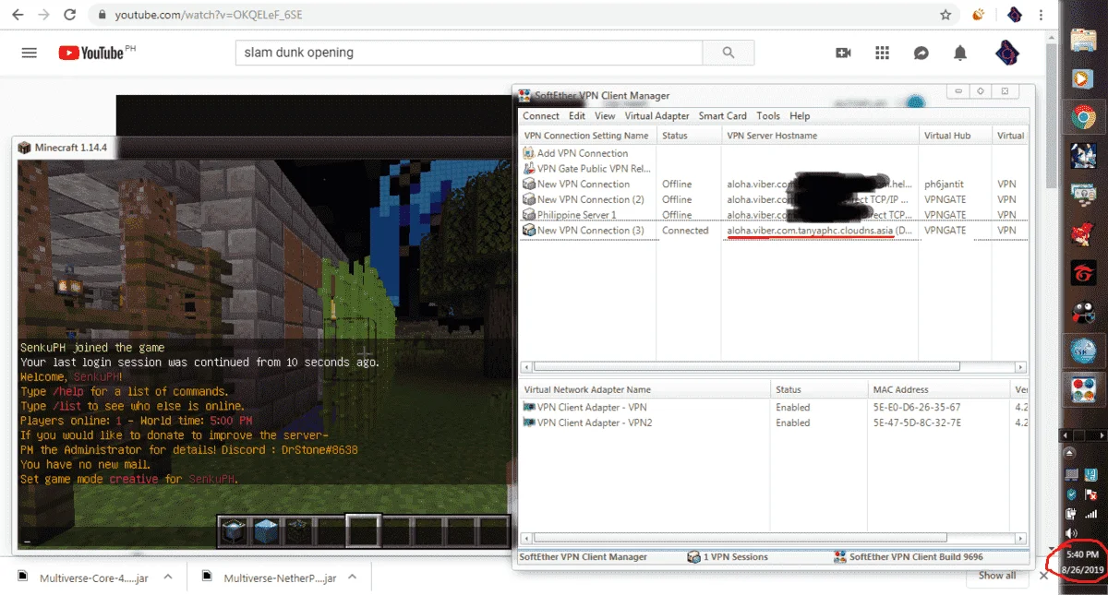The height and width of the screenshot is (595, 1108).
Task: Sort by the MAC Address column header
Action: (938, 389)
